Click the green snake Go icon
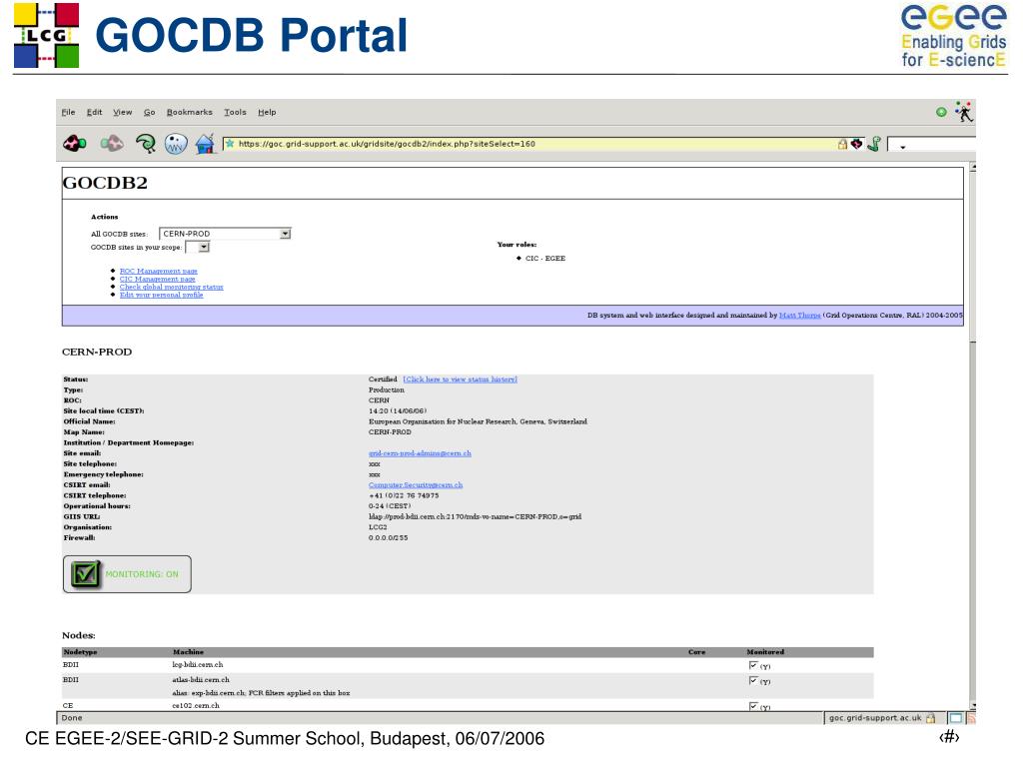Viewport: 1023px width, 767px height. pos(874,144)
